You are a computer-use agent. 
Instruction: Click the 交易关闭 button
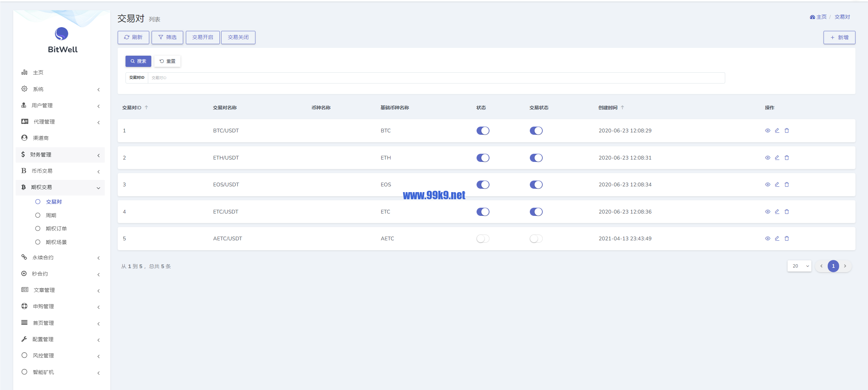coord(238,37)
